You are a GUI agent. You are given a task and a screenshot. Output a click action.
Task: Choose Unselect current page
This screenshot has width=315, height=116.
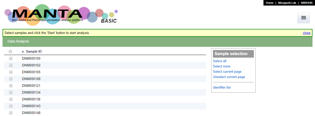pos(229,77)
